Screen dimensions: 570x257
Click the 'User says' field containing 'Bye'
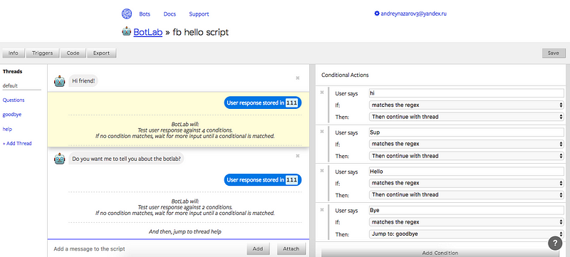coord(467,210)
